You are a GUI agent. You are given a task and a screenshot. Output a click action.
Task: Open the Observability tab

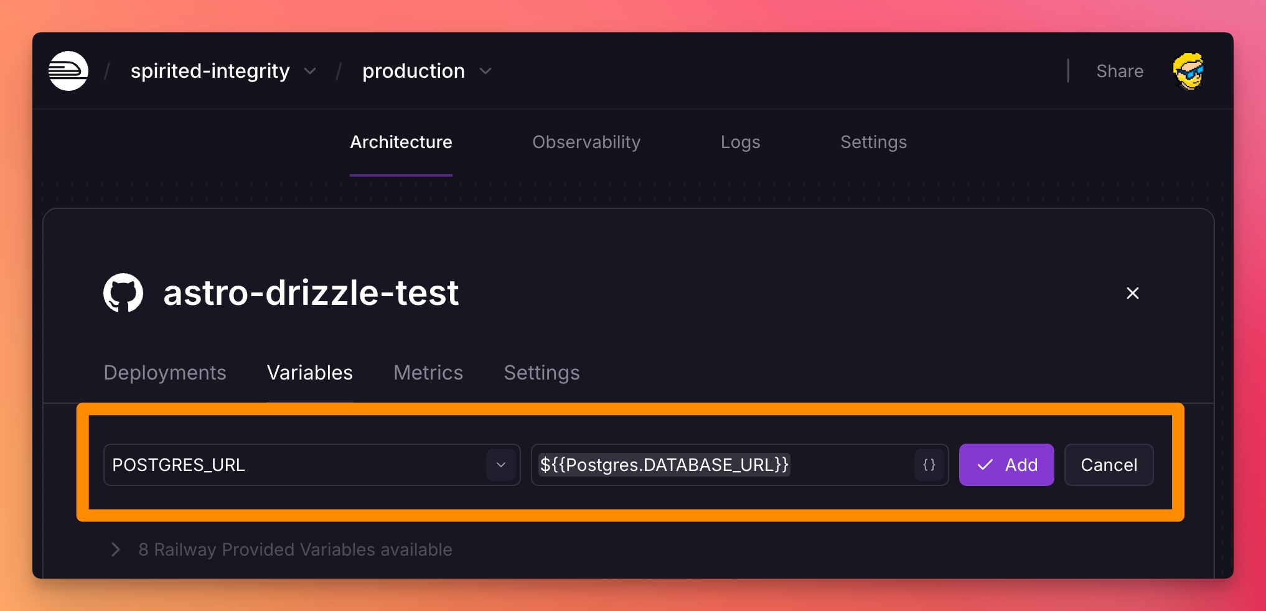[586, 142]
